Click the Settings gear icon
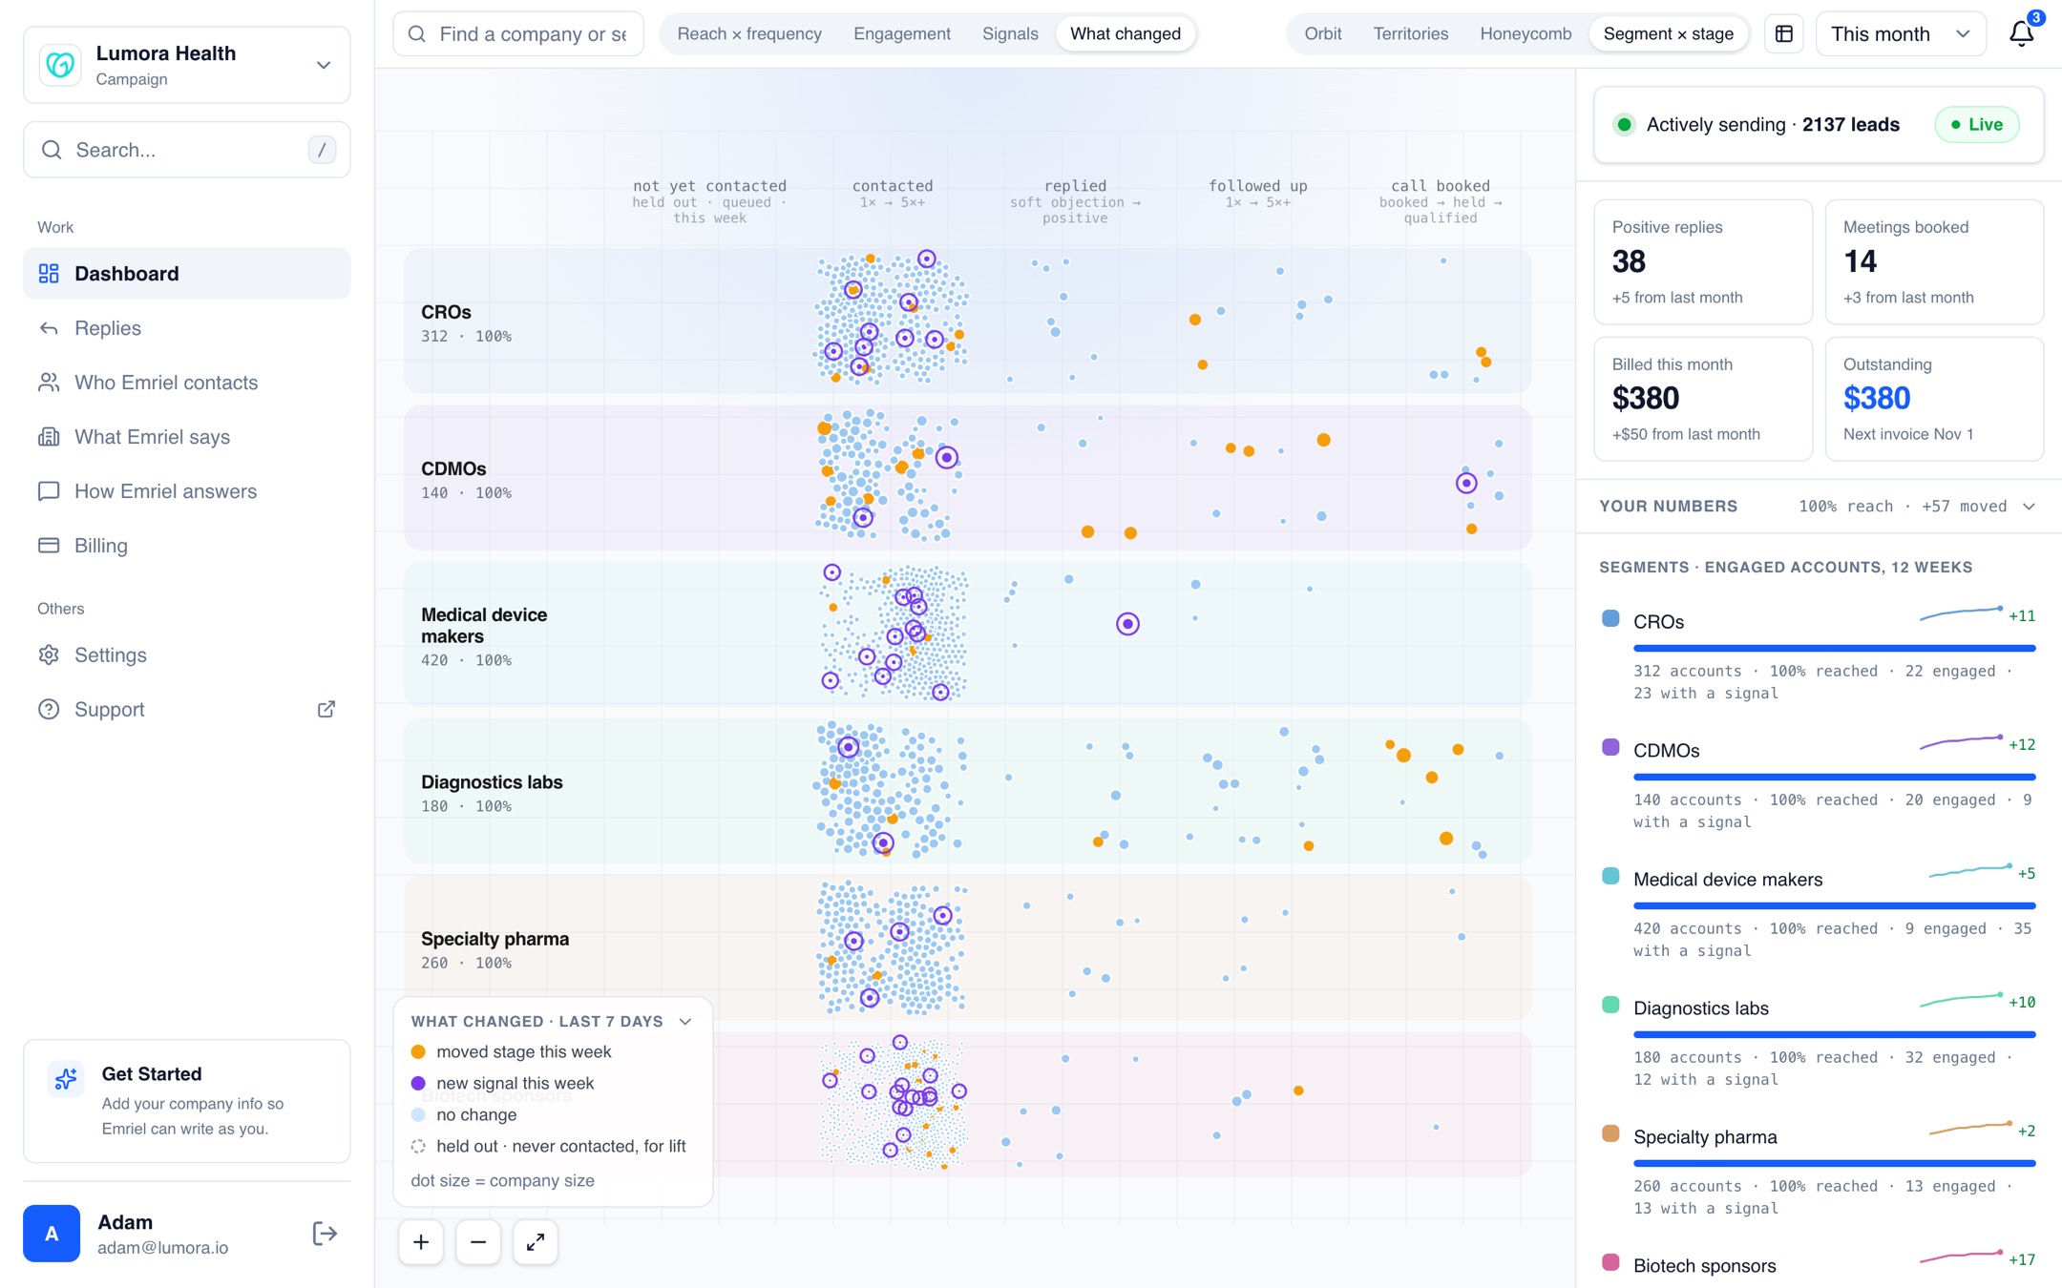 pos(49,654)
